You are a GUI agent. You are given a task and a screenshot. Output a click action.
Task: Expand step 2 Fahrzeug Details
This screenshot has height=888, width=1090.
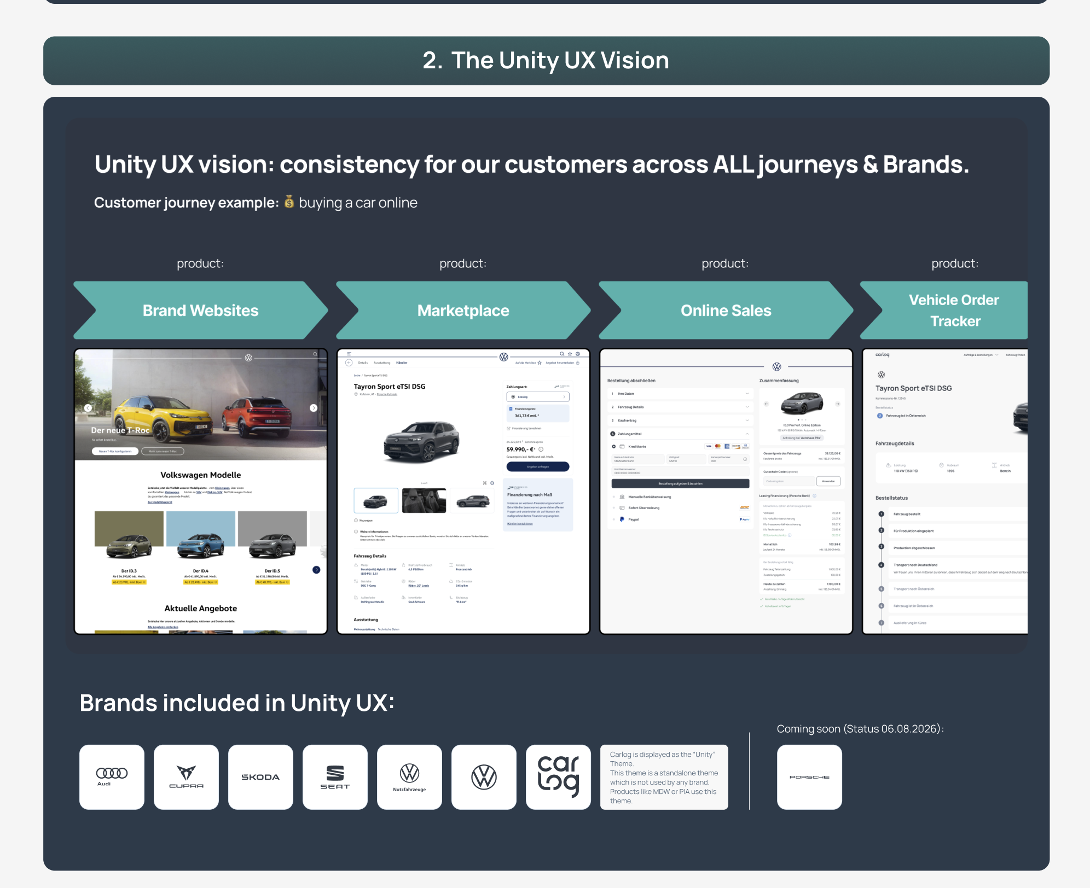click(x=680, y=407)
